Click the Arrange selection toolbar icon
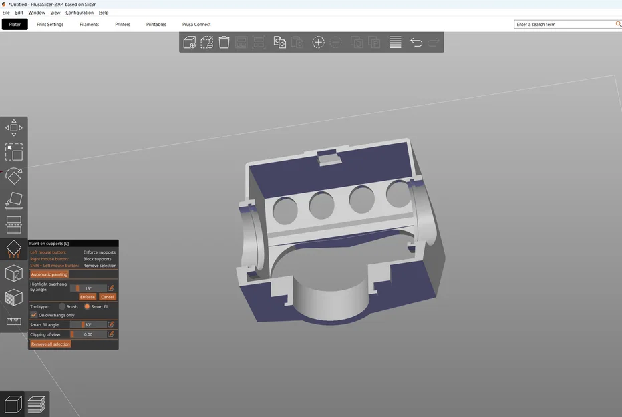Screen dimensions: 622x417 pyautogui.click(x=259, y=42)
